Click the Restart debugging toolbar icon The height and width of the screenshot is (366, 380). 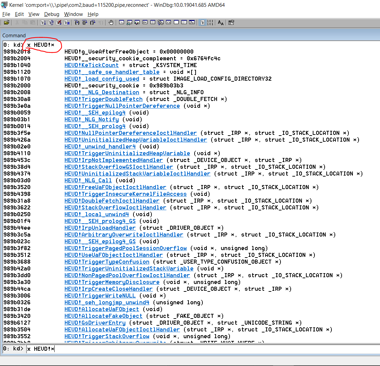[51, 23]
